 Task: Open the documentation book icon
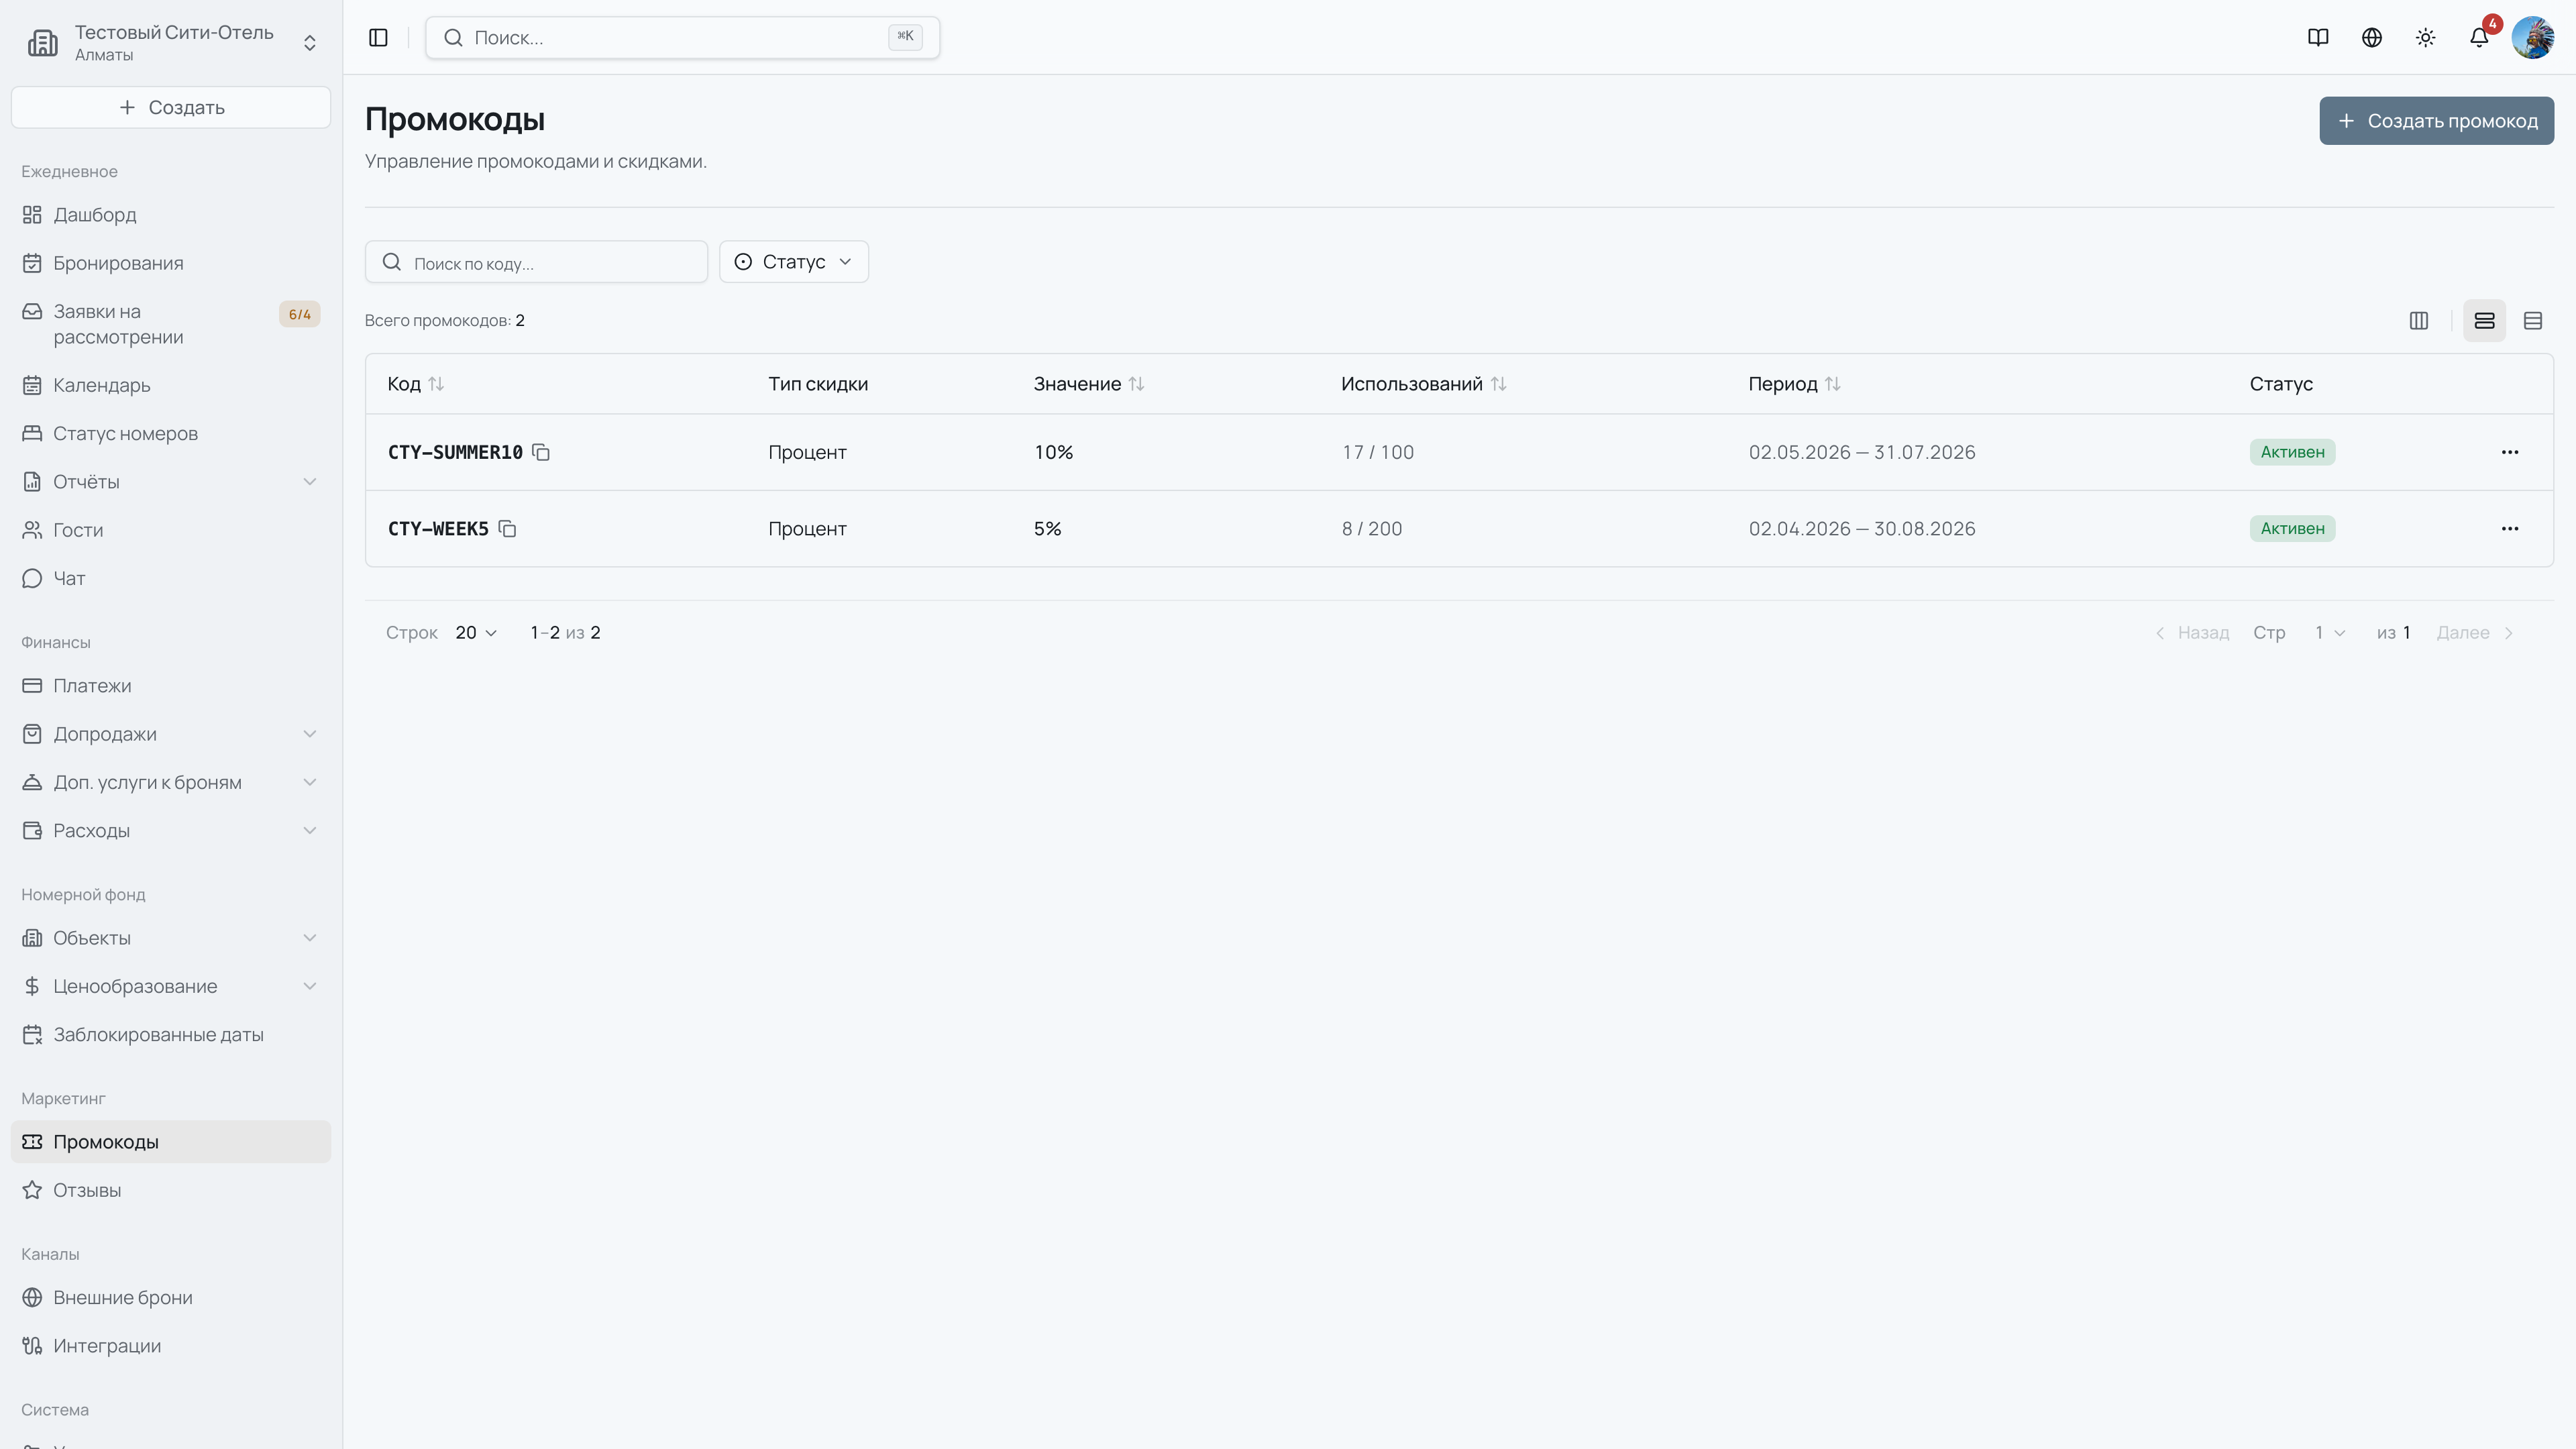(2318, 37)
